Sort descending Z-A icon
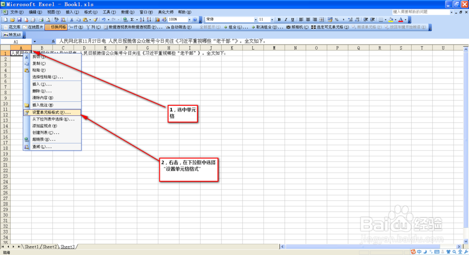 149,20
